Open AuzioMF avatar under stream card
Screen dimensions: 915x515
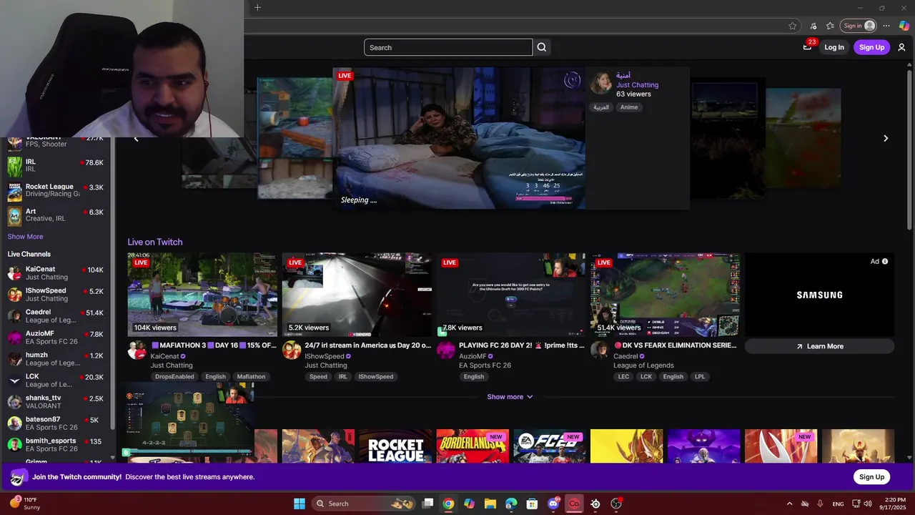[x=445, y=350]
